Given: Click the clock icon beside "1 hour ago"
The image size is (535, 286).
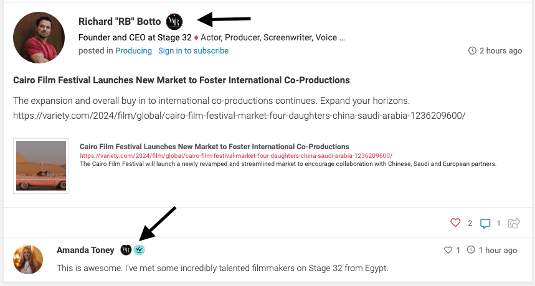Looking at the screenshot, I should [x=471, y=251].
